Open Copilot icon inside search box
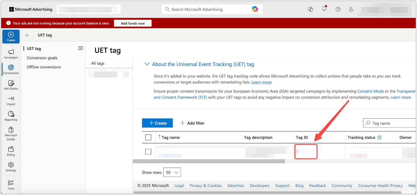The width and height of the screenshot is (417, 195). [x=255, y=9]
